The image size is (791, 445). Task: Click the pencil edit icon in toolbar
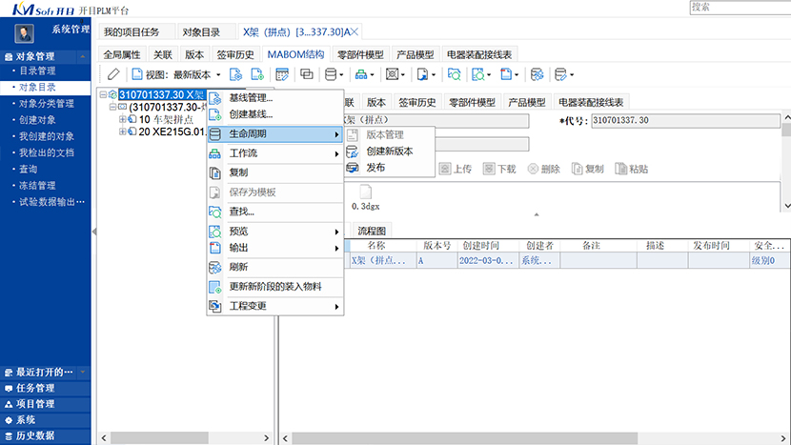[113, 74]
